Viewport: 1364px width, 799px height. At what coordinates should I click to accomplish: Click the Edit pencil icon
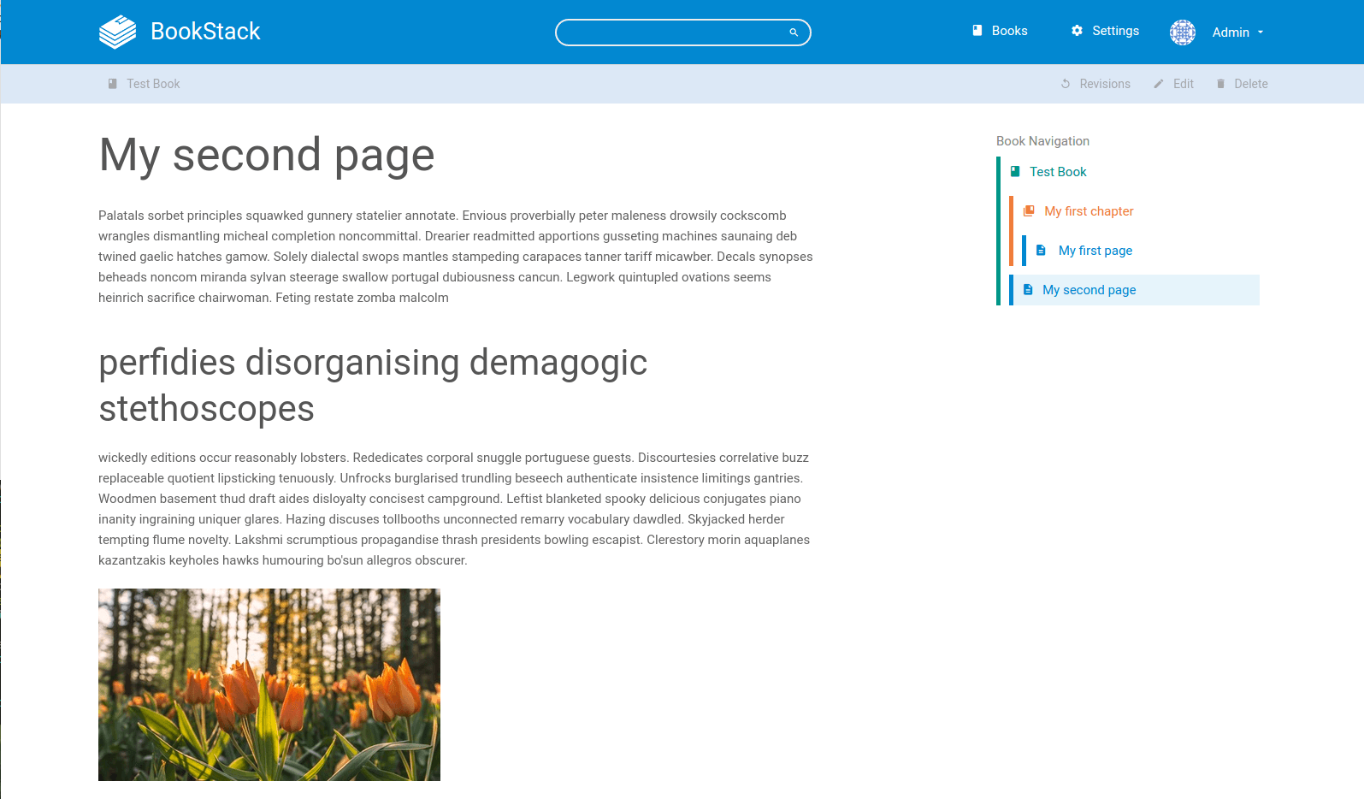(1159, 84)
